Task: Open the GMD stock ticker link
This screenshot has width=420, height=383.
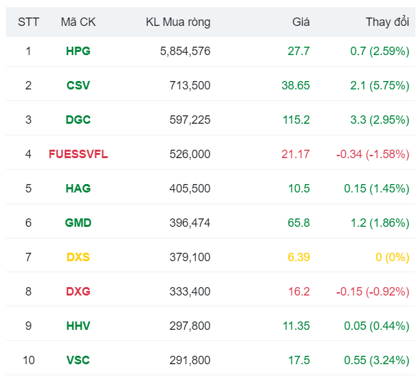Action: 78,222
